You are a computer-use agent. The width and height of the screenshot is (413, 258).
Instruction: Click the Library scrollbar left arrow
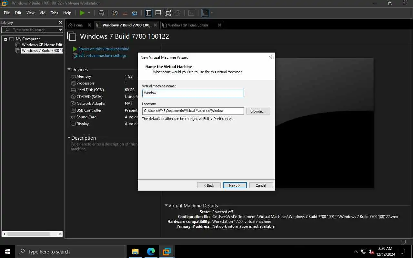coord(4,234)
